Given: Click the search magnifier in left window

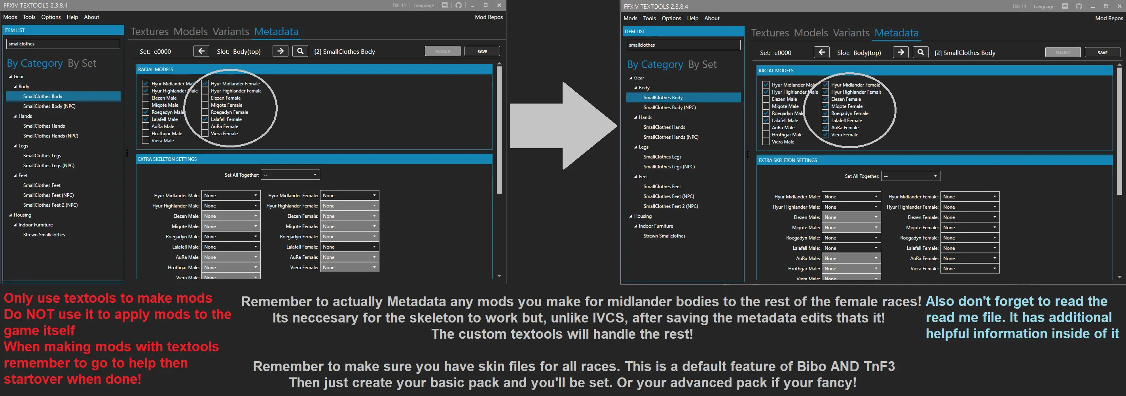Looking at the screenshot, I should 300,51.
